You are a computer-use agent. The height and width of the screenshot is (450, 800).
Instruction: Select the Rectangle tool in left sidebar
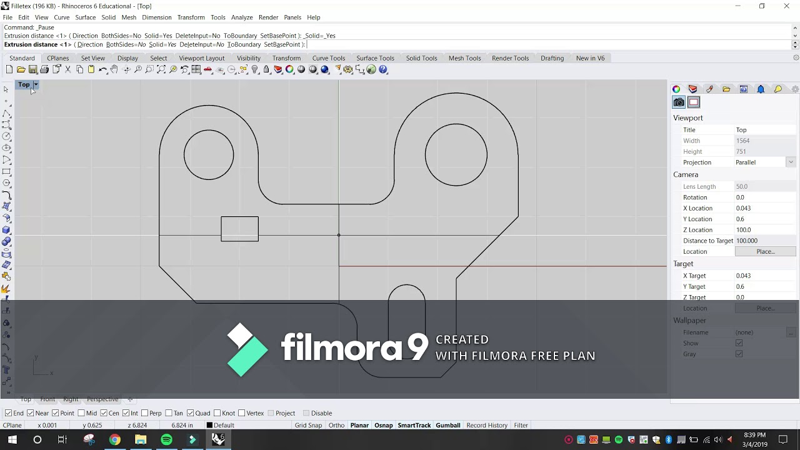coord(6,171)
